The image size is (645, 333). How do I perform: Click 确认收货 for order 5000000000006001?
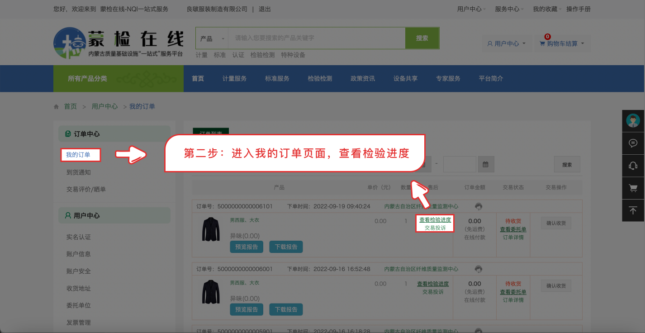(x=556, y=285)
